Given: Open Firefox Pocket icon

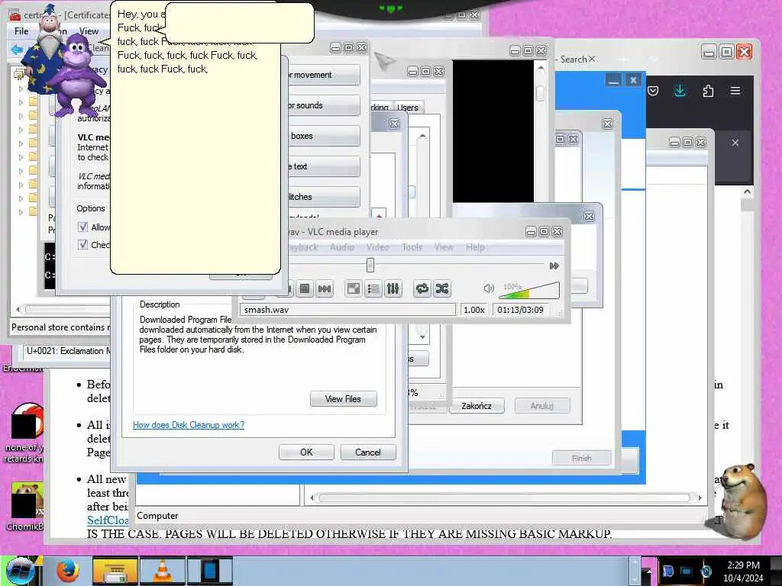Looking at the screenshot, I should tap(654, 92).
